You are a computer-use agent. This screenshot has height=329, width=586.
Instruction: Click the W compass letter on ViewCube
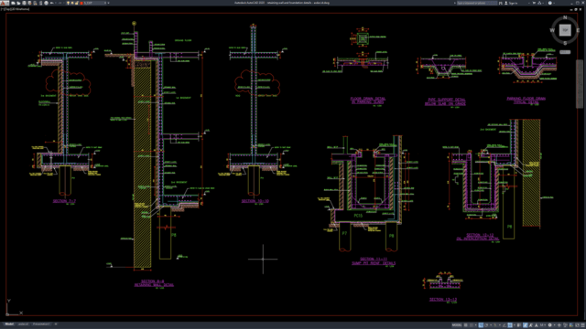click(x=552, y=30)
